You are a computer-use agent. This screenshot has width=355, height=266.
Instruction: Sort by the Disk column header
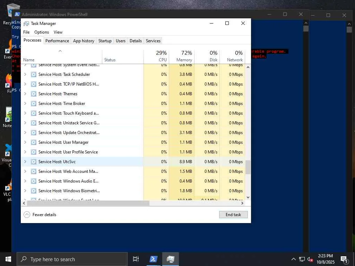pyautogui.click(x=207, y=56)
